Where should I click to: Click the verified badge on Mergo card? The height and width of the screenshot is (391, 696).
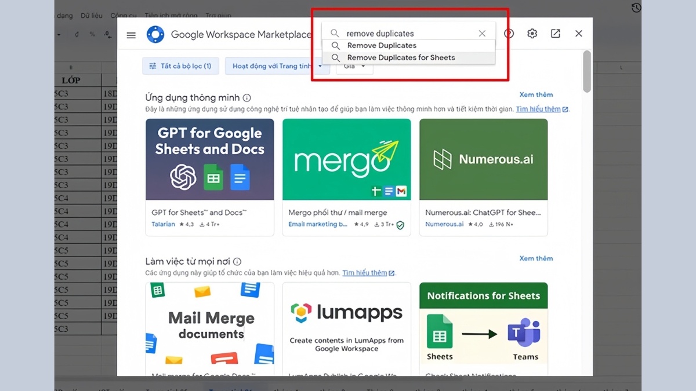point(400,225)
